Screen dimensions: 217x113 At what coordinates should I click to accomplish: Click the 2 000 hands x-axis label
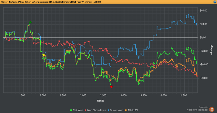click(x=83, y=95)
